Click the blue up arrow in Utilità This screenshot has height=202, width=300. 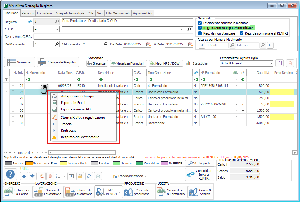[24, 176]
